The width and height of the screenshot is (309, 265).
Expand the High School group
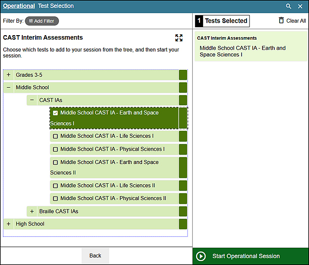click(8, 224)
